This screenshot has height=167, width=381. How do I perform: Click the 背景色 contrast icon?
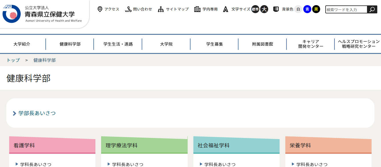pyautogui.click(x=276, y=9)
